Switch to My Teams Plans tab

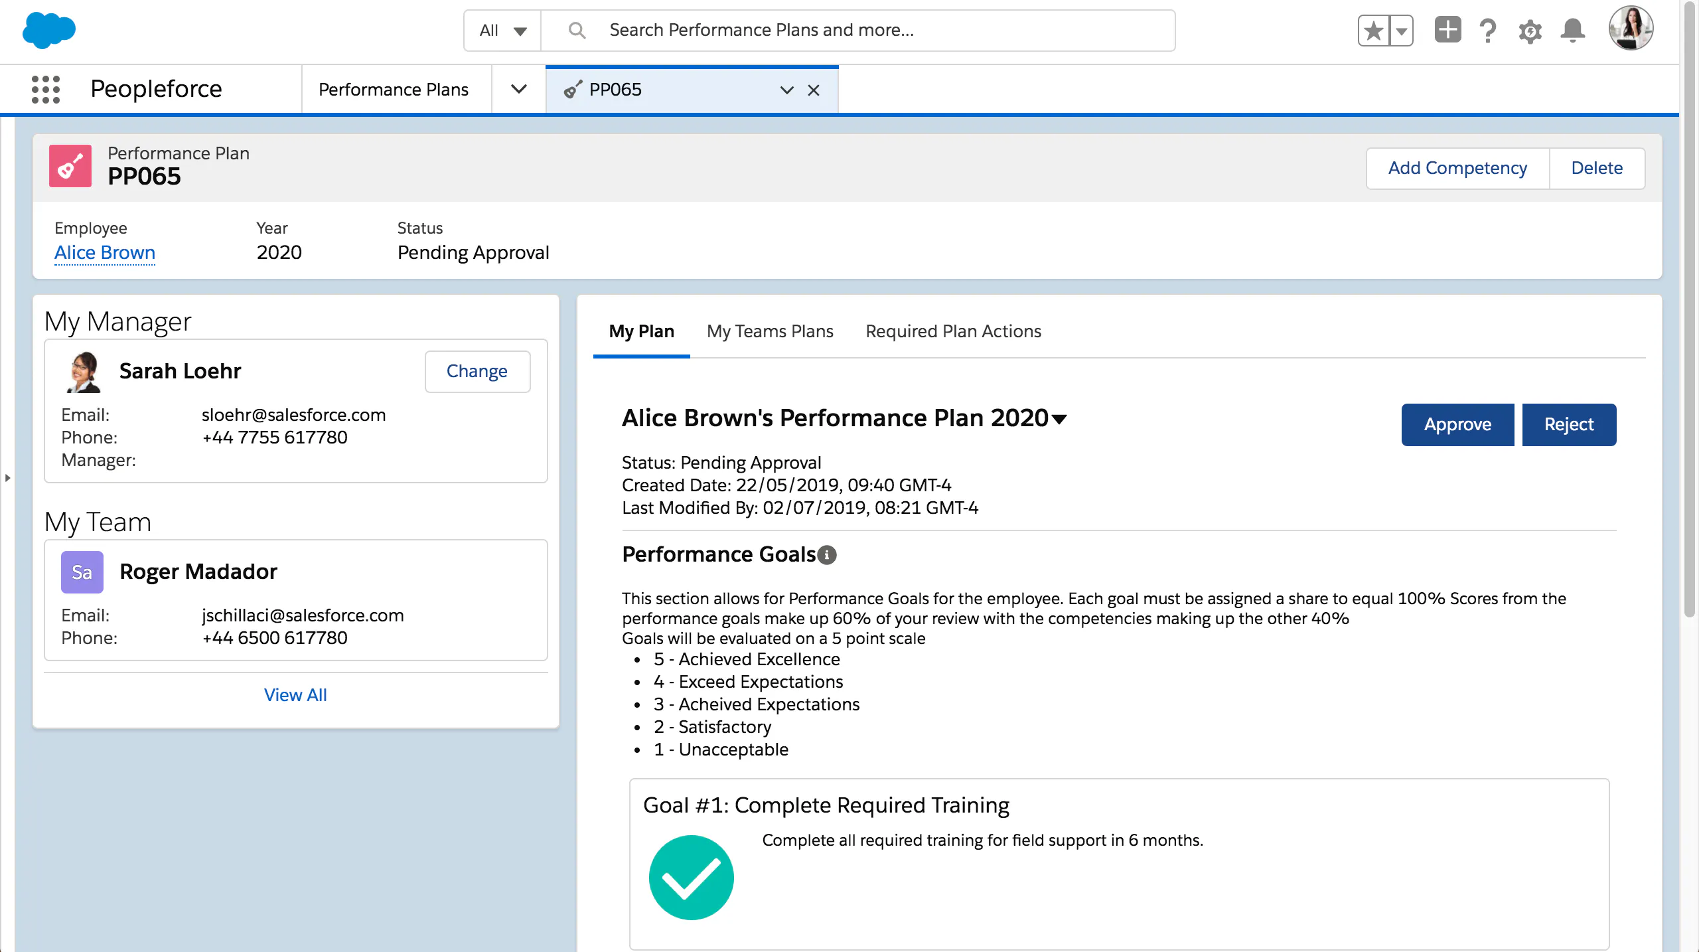(x=769, y=331)
